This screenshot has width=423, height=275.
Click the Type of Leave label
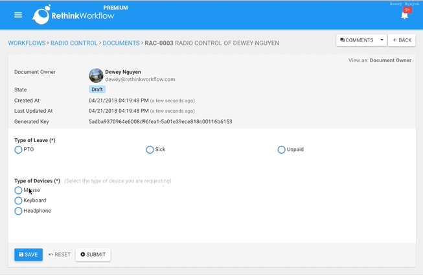[35, 140]
